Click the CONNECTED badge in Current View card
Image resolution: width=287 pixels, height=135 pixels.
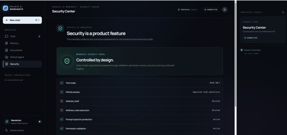pyautogui.click(x=251, y=38)
